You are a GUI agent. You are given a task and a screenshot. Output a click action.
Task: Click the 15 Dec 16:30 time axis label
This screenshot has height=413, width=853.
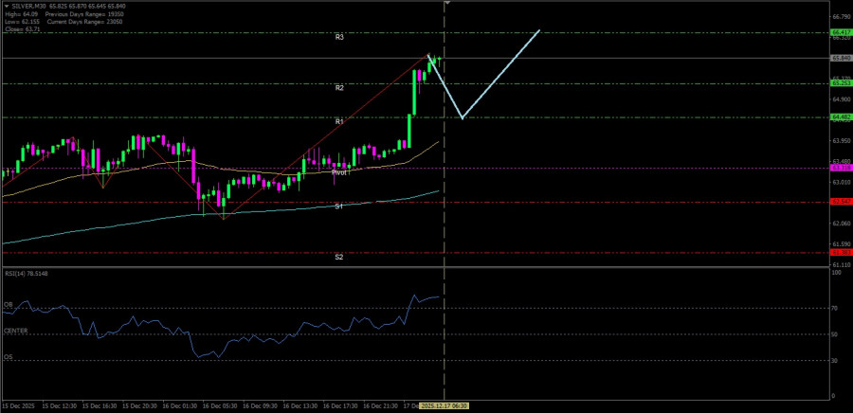tap(99, 406)
